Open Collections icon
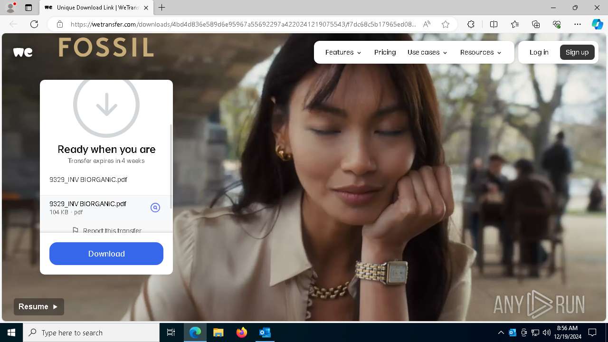 [536, 24]
